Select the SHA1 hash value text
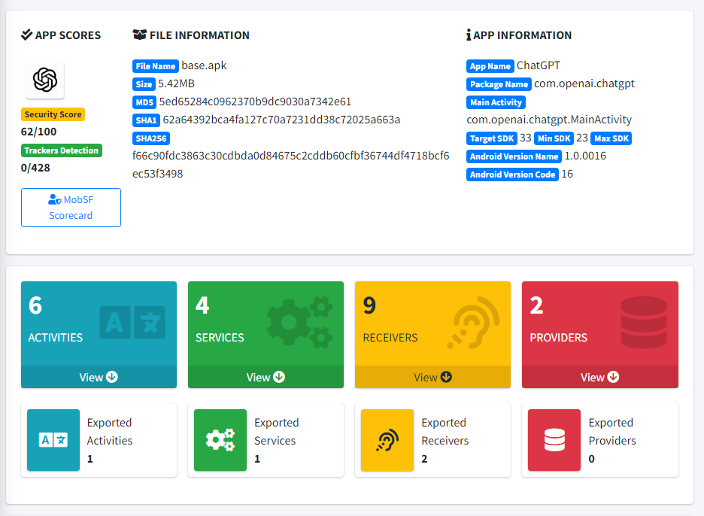 pyautogui.click(x=281, y=120)
